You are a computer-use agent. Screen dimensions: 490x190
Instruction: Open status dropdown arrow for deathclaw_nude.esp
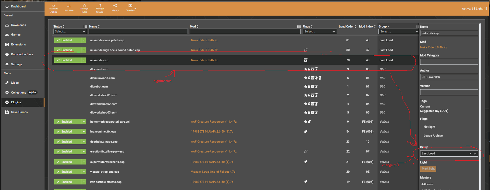click(x=84, y=142)
